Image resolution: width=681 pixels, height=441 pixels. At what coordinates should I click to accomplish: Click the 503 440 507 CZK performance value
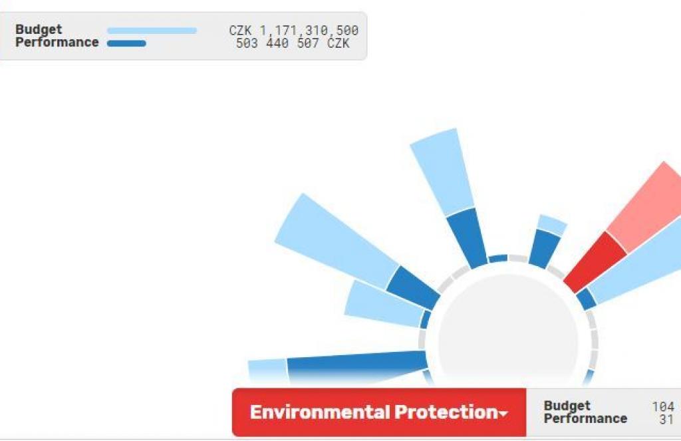tap(292, 43)
